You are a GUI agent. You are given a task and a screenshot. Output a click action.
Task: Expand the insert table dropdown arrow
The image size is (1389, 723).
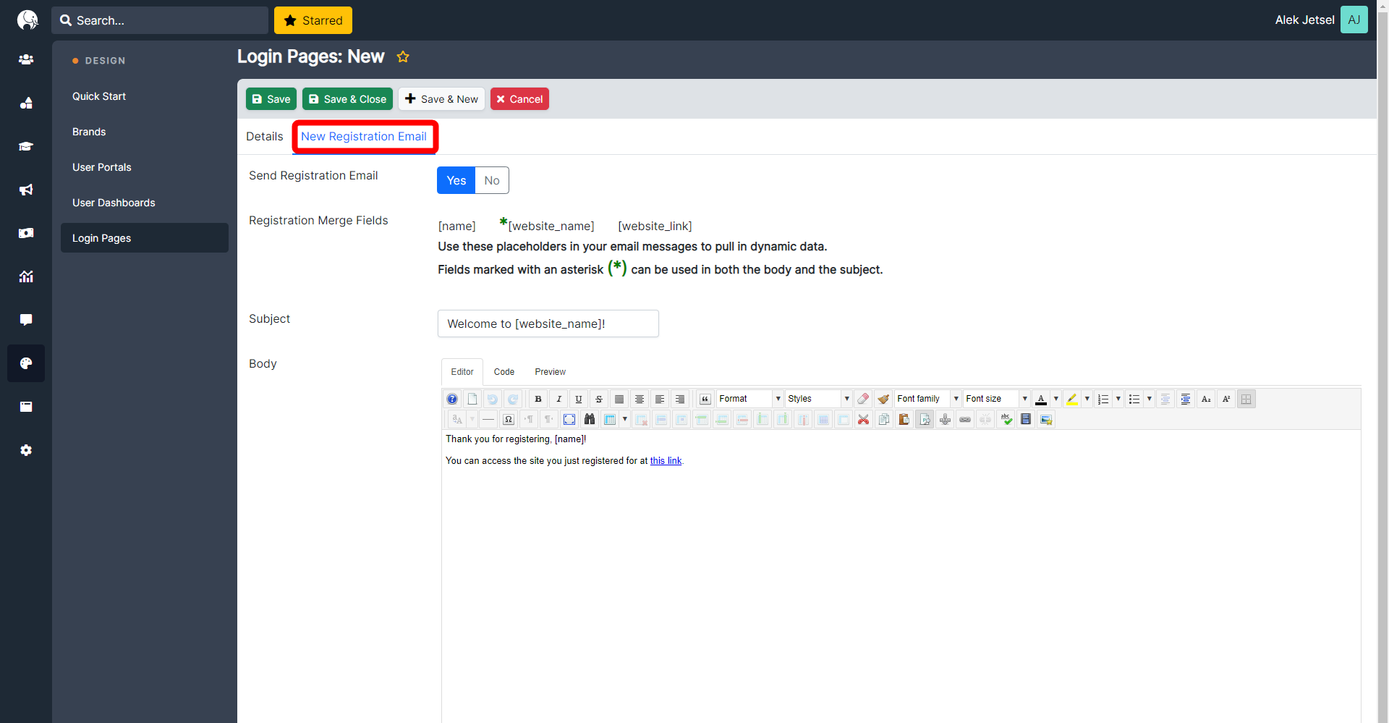pos(625,419)
